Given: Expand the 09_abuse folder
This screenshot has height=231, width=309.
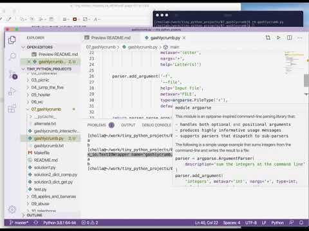Looking at the screenshot, I should click(x=41, y=203).
